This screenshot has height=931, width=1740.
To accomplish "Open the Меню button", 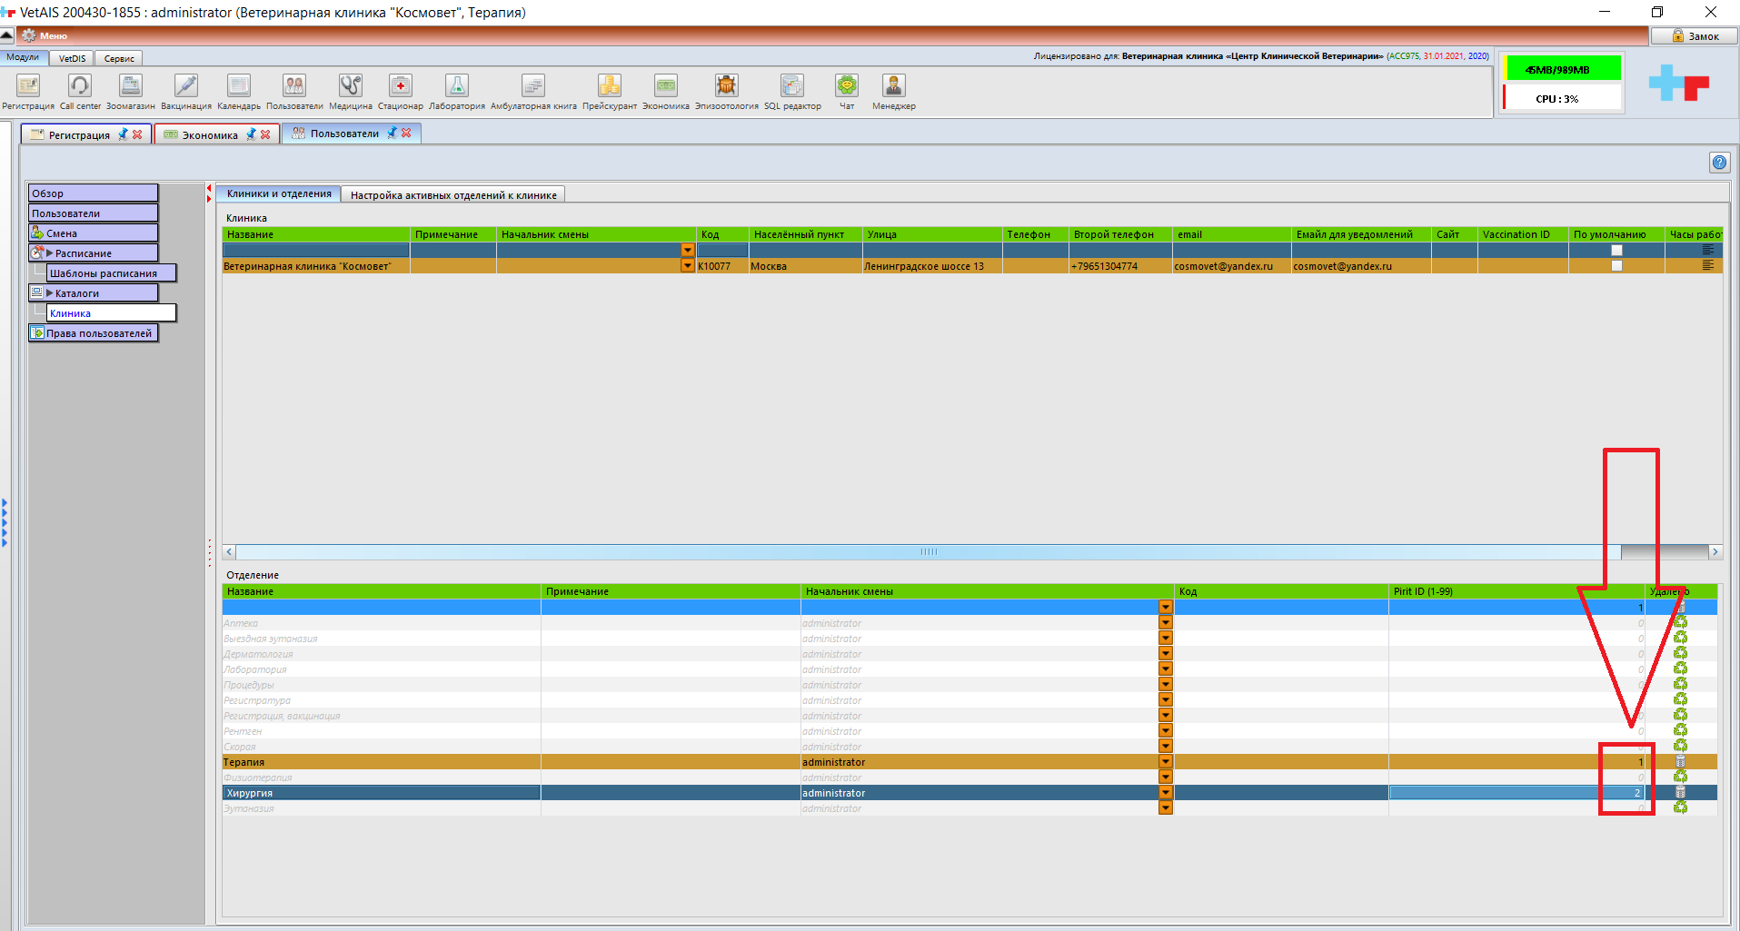I will (x=44, y=35).
